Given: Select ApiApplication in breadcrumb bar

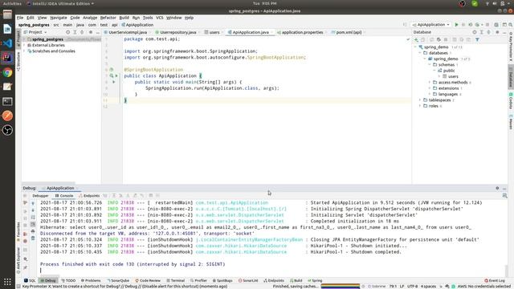Looking at the screenshot, I should 137,25.
